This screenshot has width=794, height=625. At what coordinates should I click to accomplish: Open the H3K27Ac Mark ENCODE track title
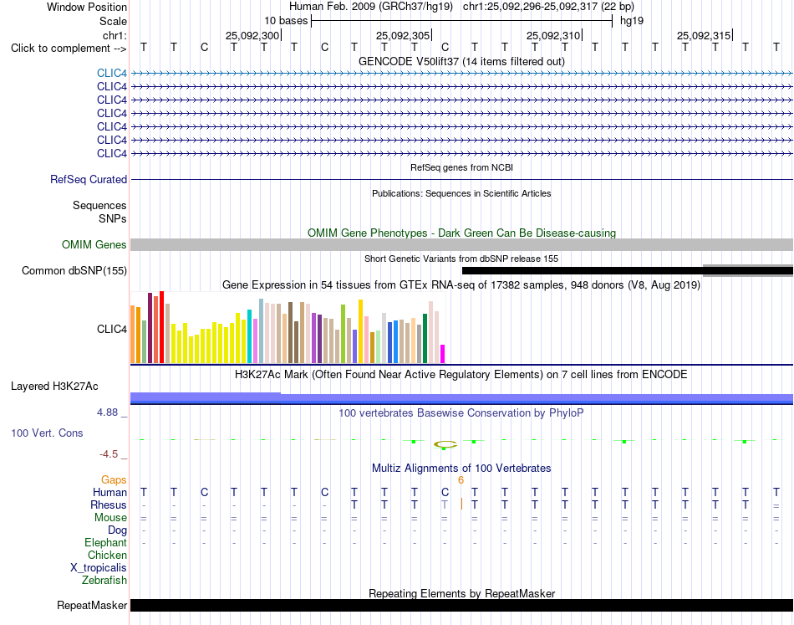click(461, 375)
